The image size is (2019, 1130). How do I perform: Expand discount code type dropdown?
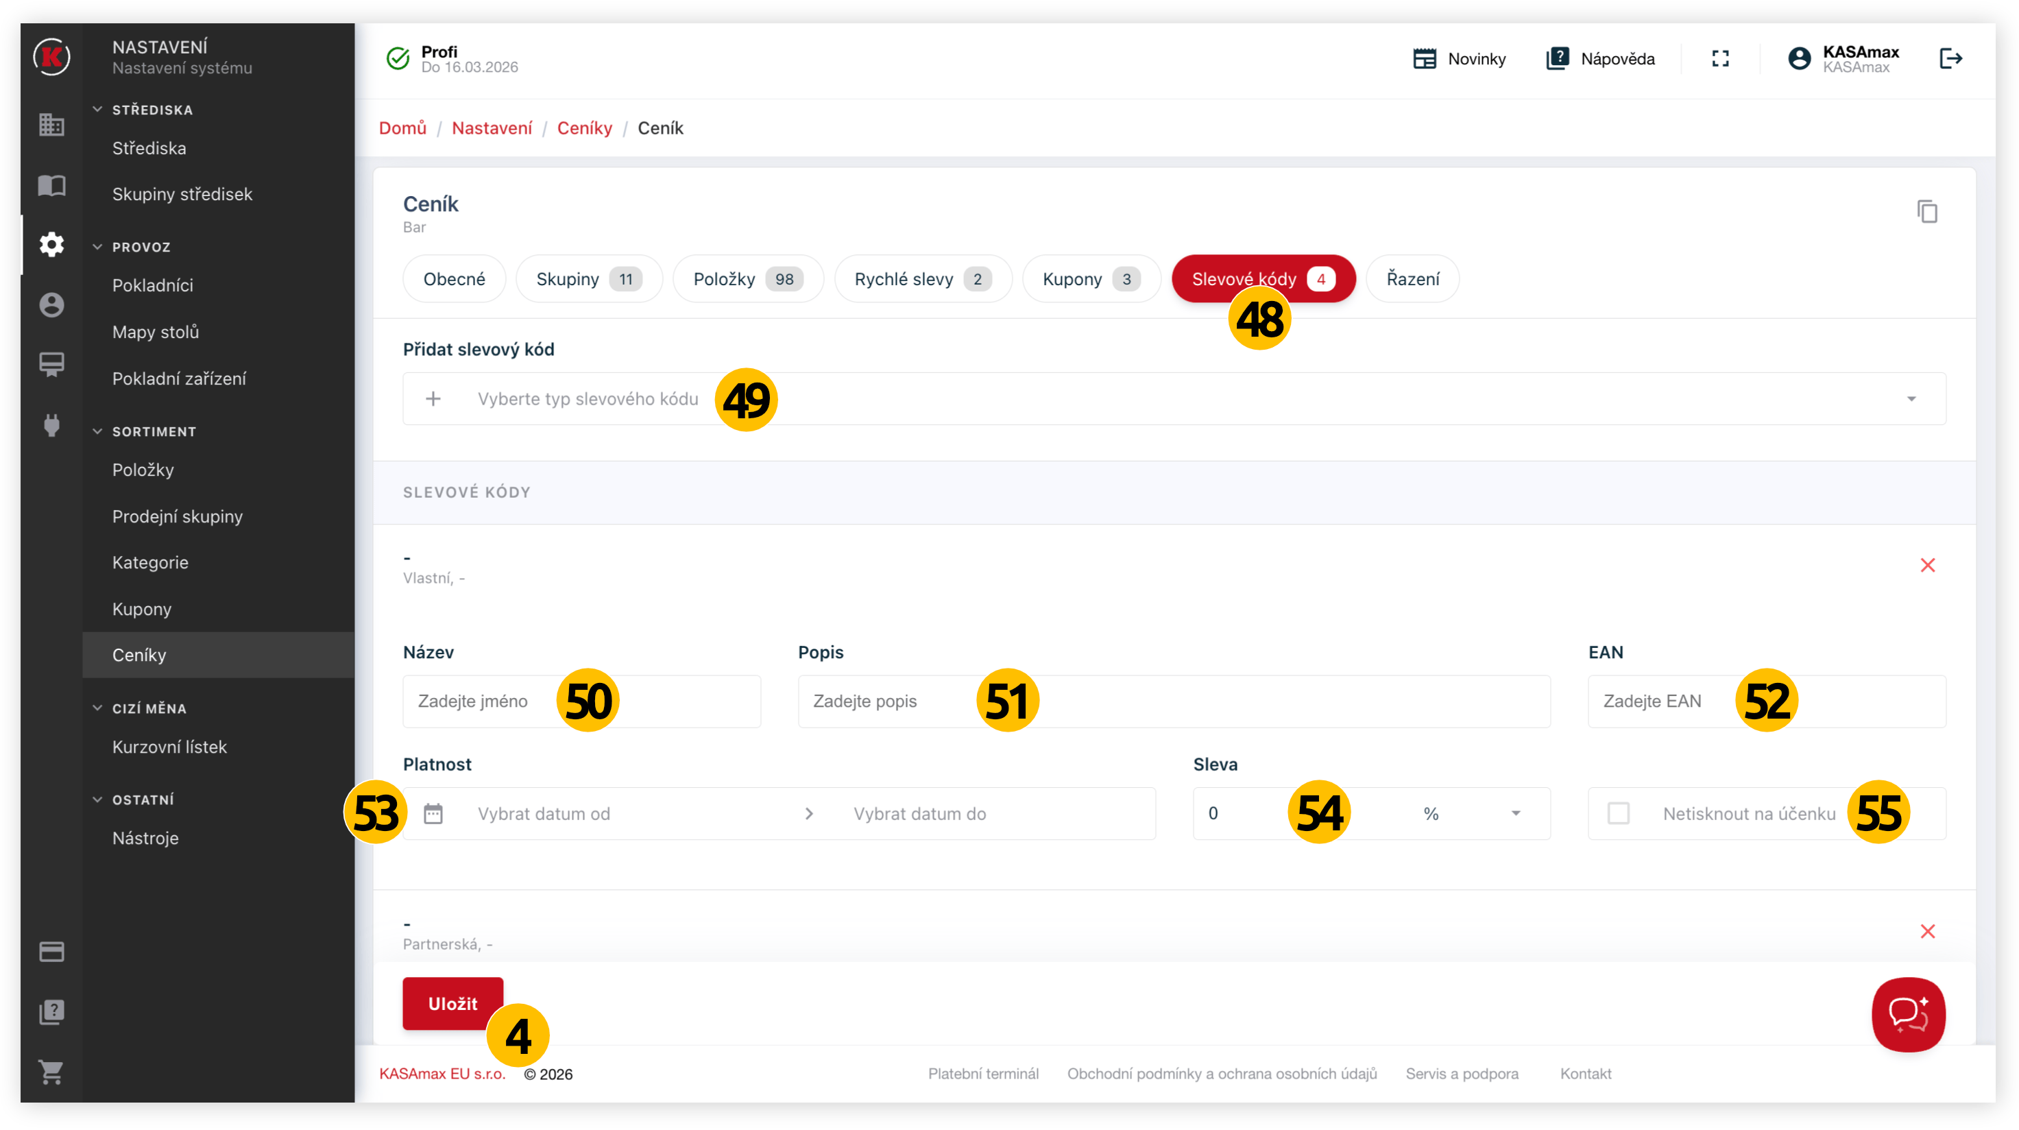tap(1911, 399)
